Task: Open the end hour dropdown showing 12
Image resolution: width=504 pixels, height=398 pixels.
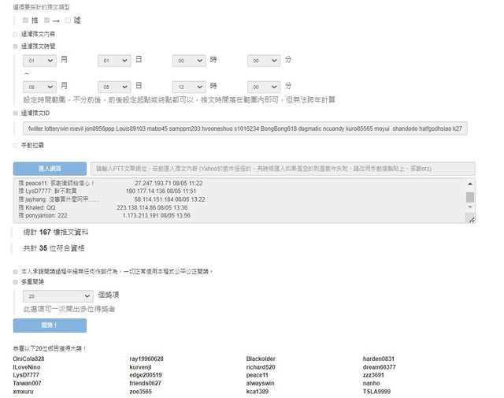Action: [x=189, y=86]
